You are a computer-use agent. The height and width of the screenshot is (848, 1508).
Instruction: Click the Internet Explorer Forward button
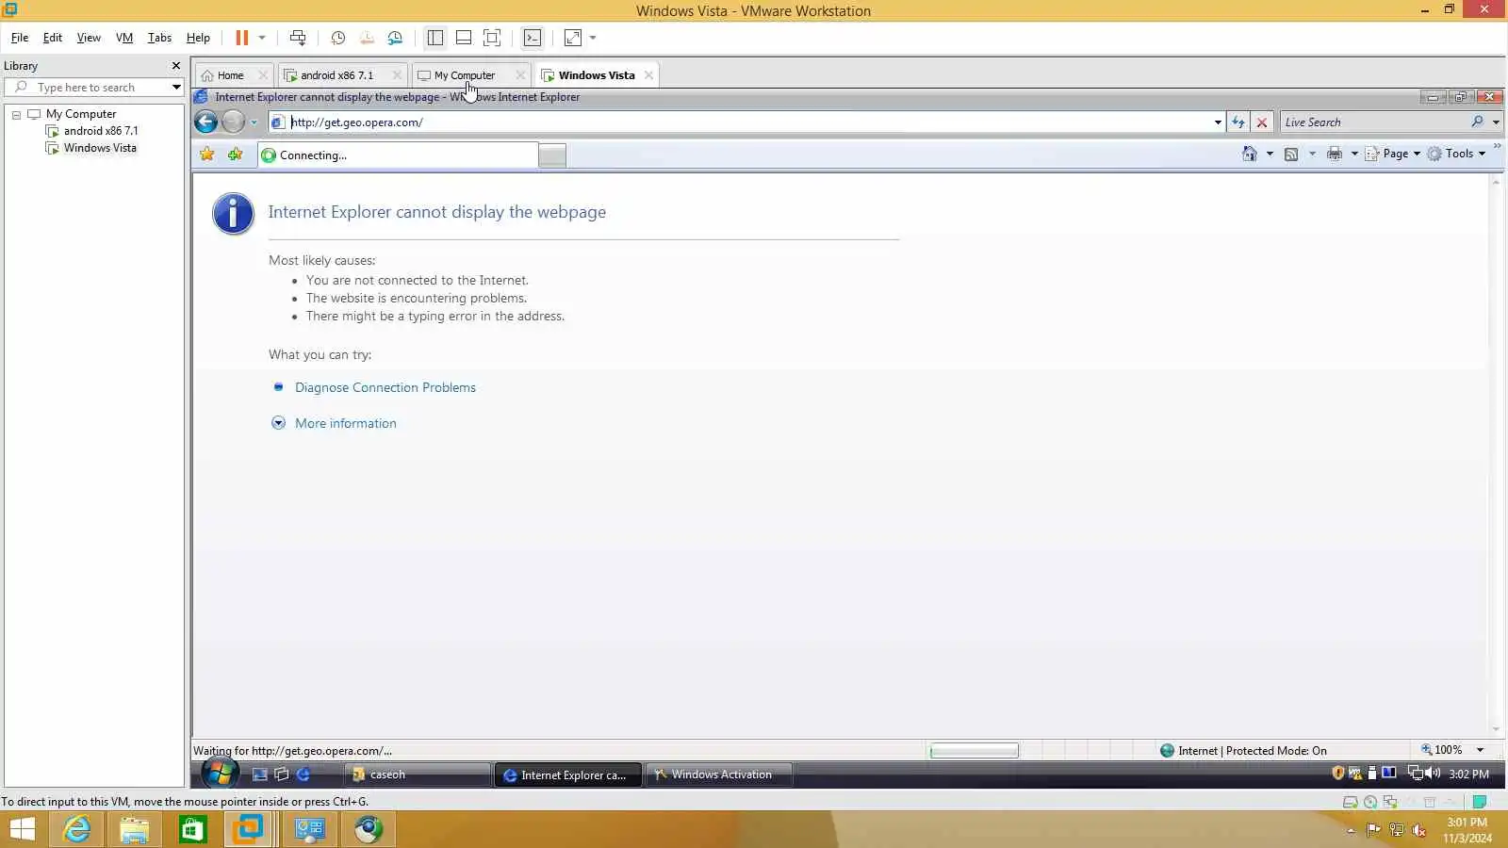click(x=233, y=122)
